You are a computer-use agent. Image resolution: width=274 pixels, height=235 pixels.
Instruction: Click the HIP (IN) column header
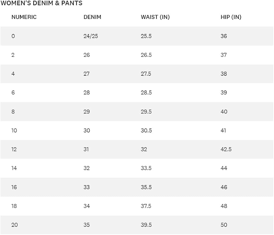pyautogui.click(x=231, y=17)
